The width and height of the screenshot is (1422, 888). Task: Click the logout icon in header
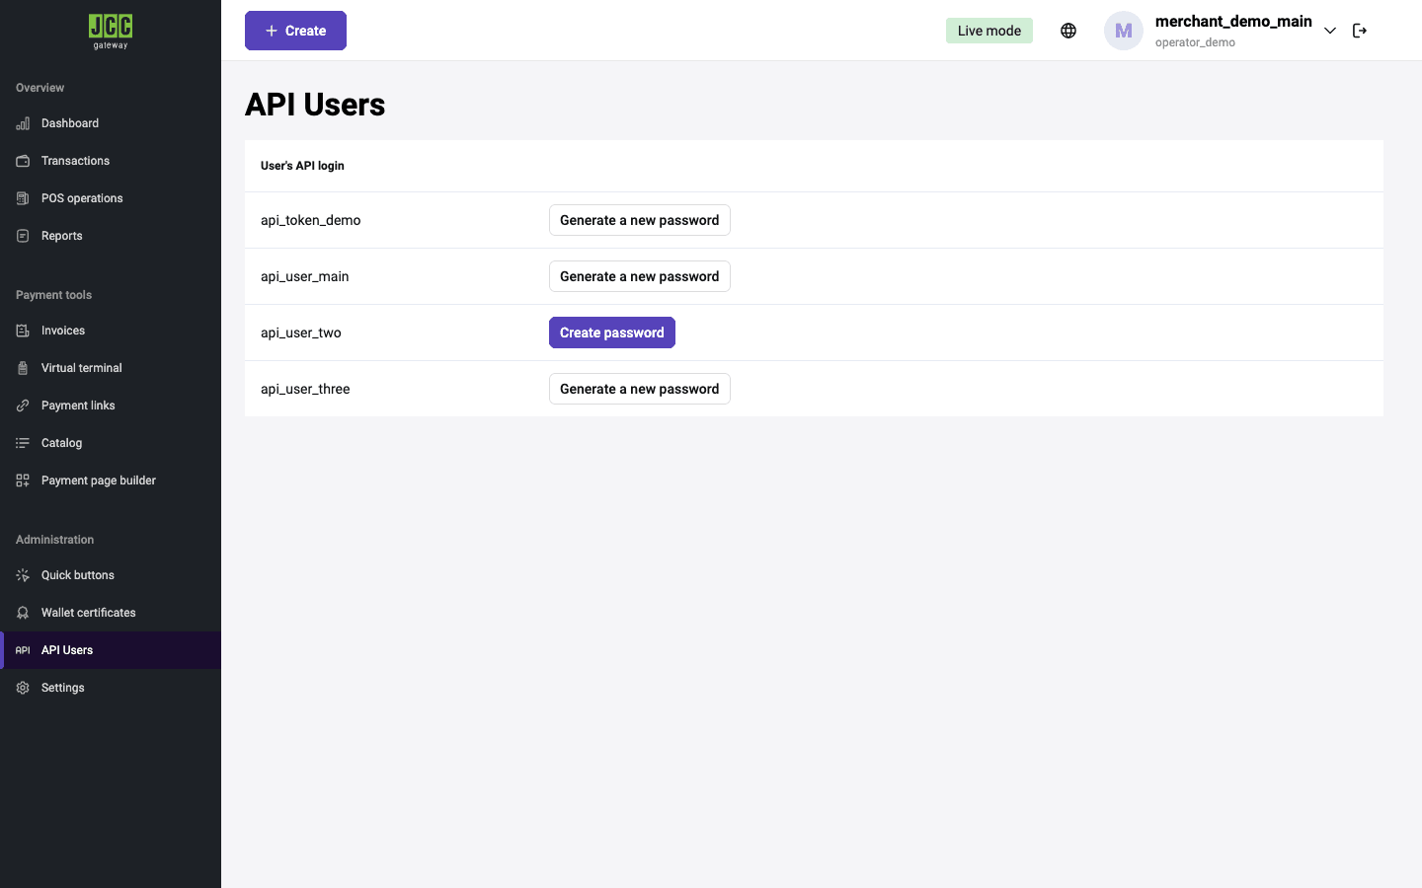click(1360, 31)
